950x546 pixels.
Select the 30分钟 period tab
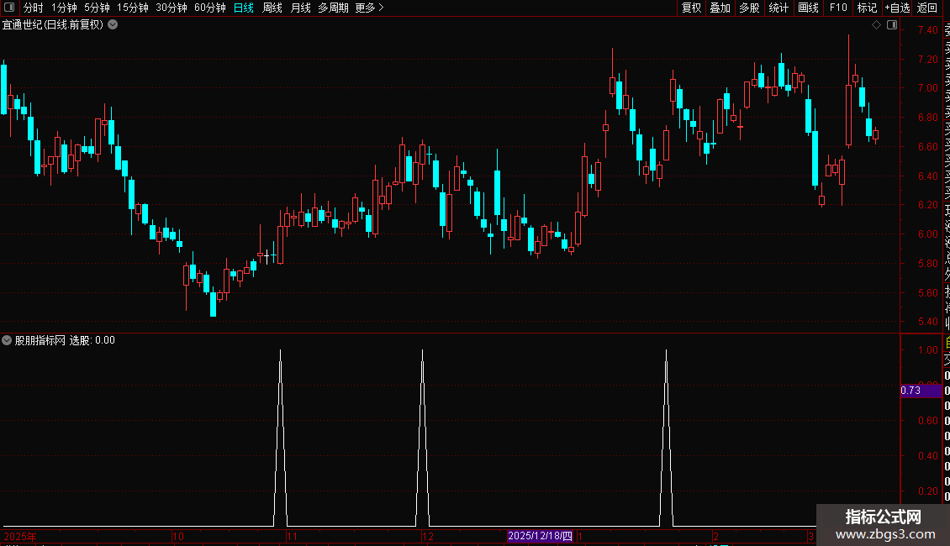172,8
